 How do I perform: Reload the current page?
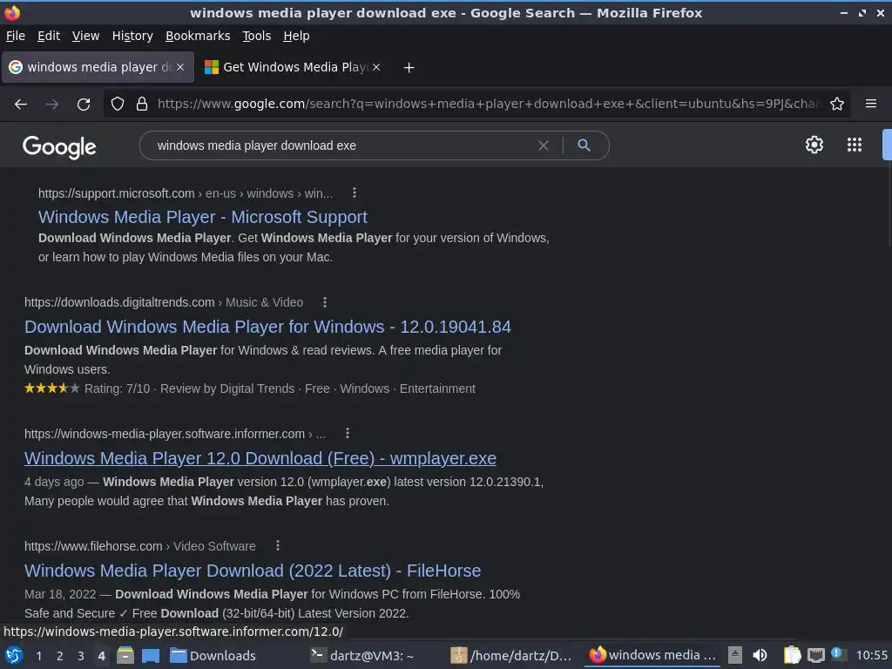click(x=84, y=105)
